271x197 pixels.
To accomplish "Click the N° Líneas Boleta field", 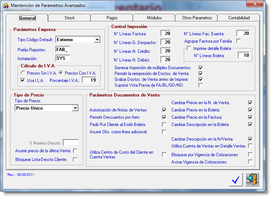I will click(x=244, y=55).
